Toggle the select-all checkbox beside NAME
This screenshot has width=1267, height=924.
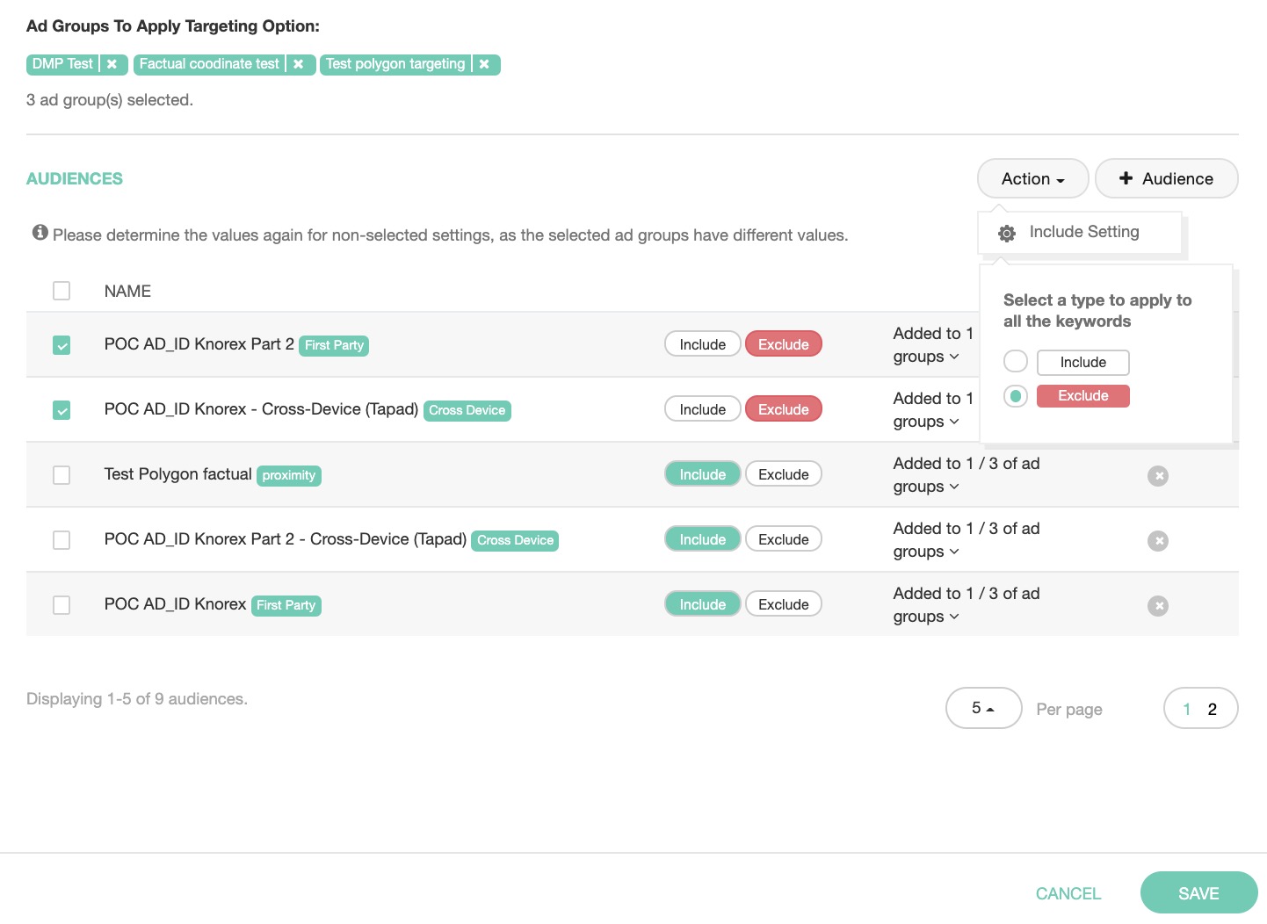62,291
